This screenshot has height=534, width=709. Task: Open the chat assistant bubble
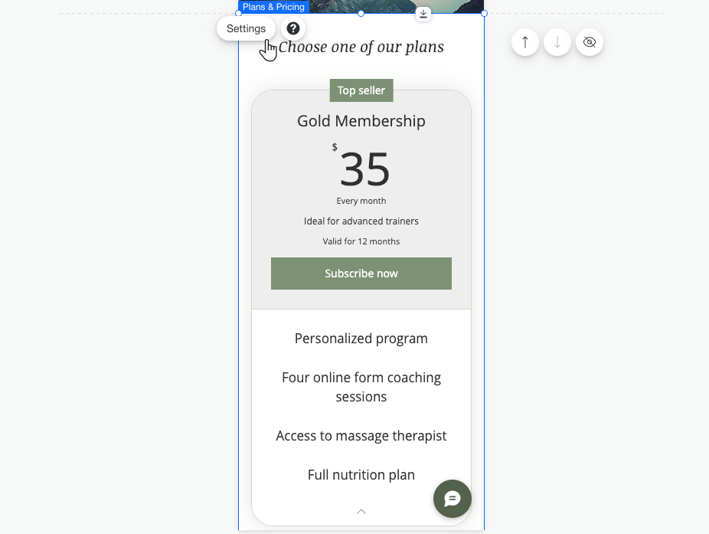click(x=452, y=499)
